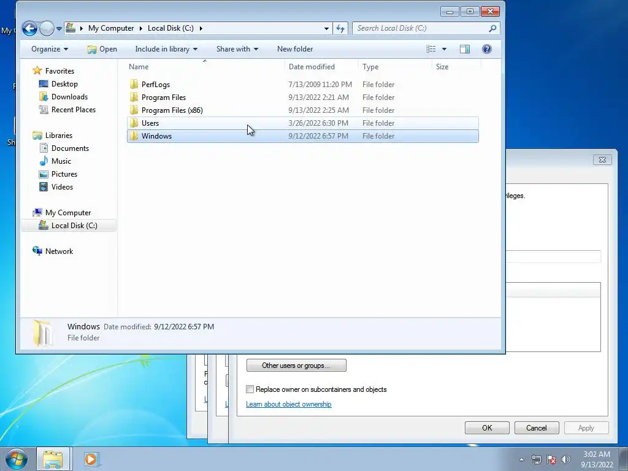Screen dimensions: 628x471
Task: Click the forward navigation arrow button
Action: pos(47,28)
